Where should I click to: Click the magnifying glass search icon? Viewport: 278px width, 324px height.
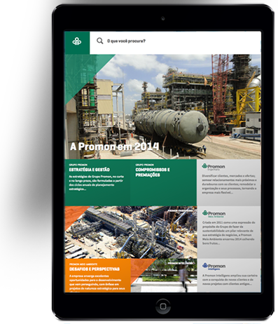(100, 41)
